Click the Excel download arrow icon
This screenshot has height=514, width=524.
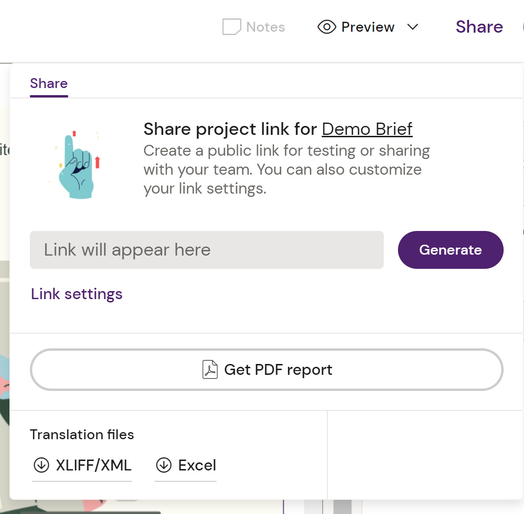164,465
